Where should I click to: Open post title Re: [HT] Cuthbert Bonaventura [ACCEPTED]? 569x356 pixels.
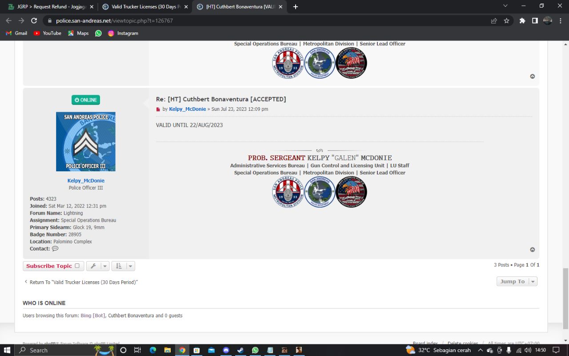tap(221, 99)
